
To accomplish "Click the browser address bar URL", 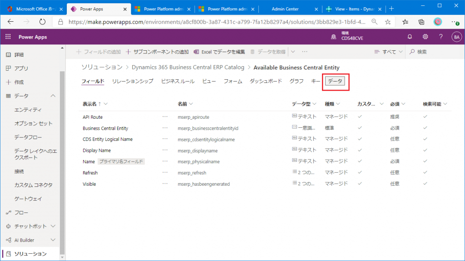I will (217, 22).
